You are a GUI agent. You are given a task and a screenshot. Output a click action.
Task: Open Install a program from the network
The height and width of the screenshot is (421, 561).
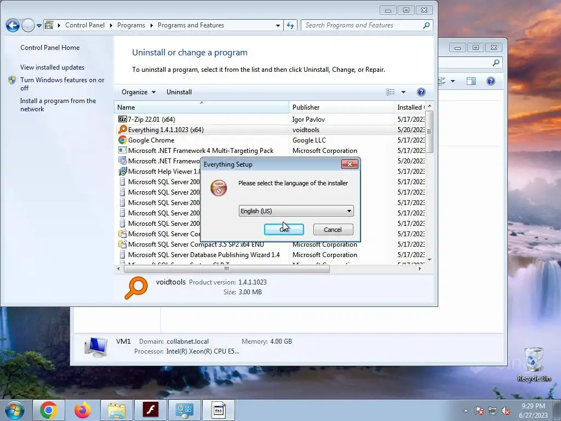coord(58,105)
